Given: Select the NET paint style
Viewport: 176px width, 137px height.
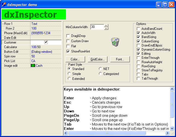Looking at the screenshot, I should click(x=100, y=69).
